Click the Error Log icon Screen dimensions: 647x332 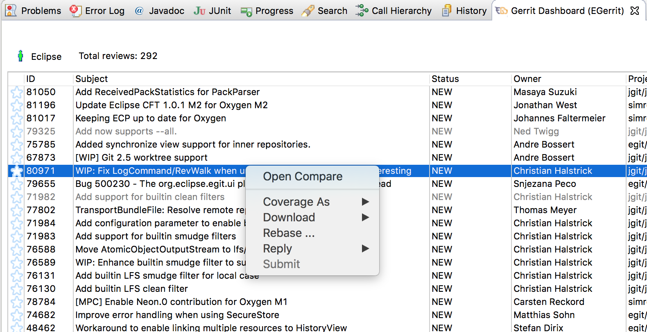pyautogui.click(x=75, y=10)
